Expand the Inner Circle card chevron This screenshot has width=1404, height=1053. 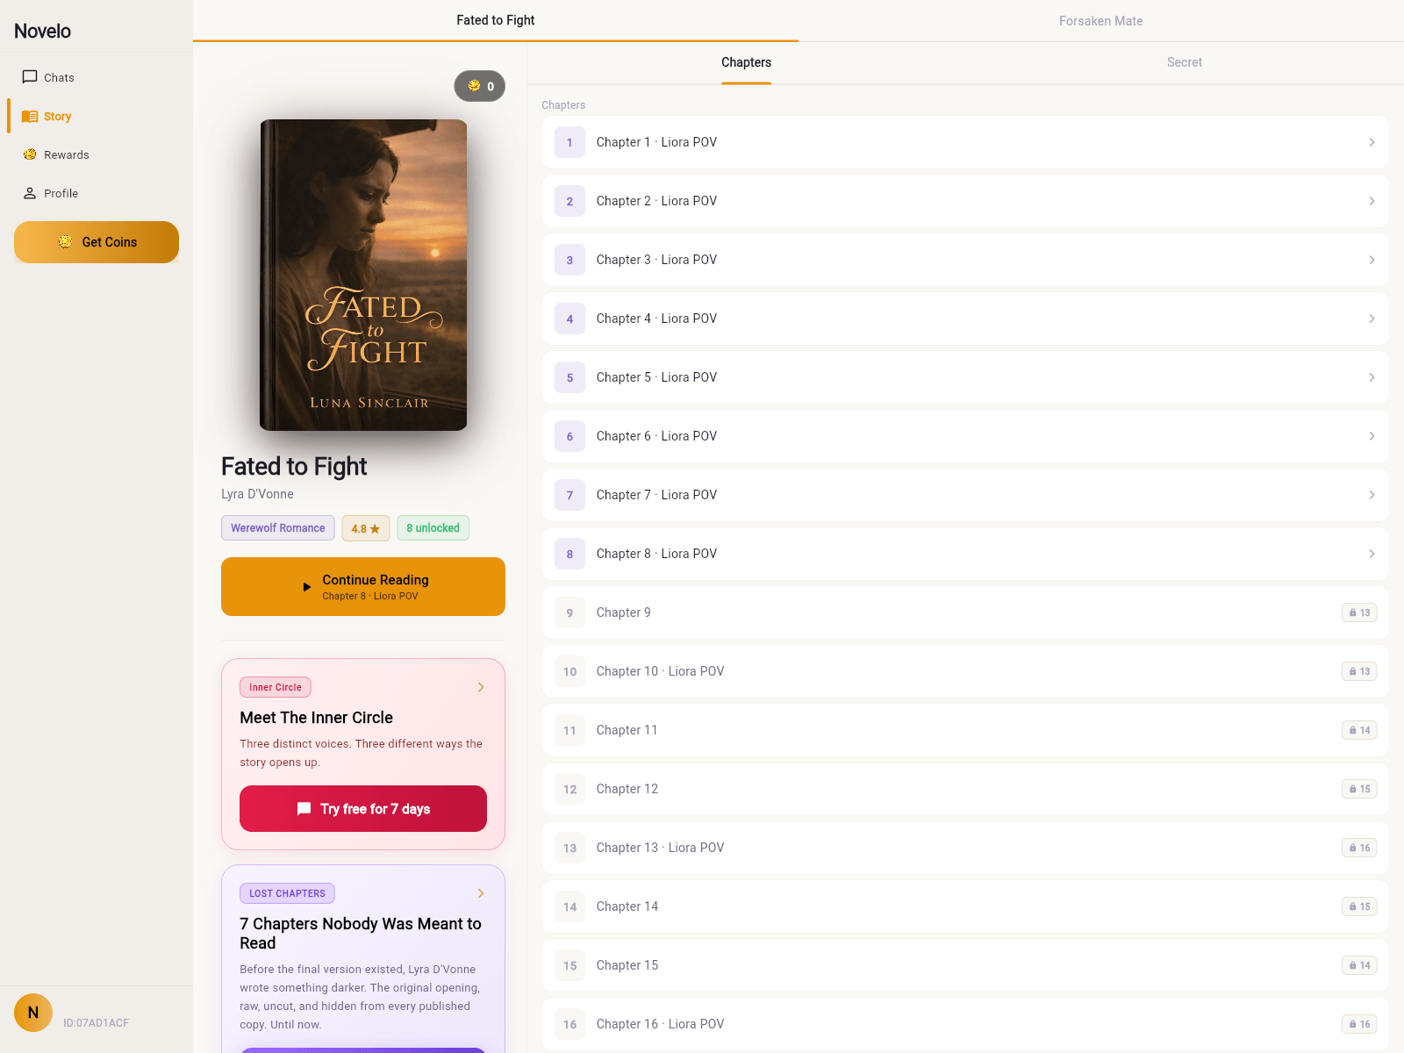(x=481, y=687)
